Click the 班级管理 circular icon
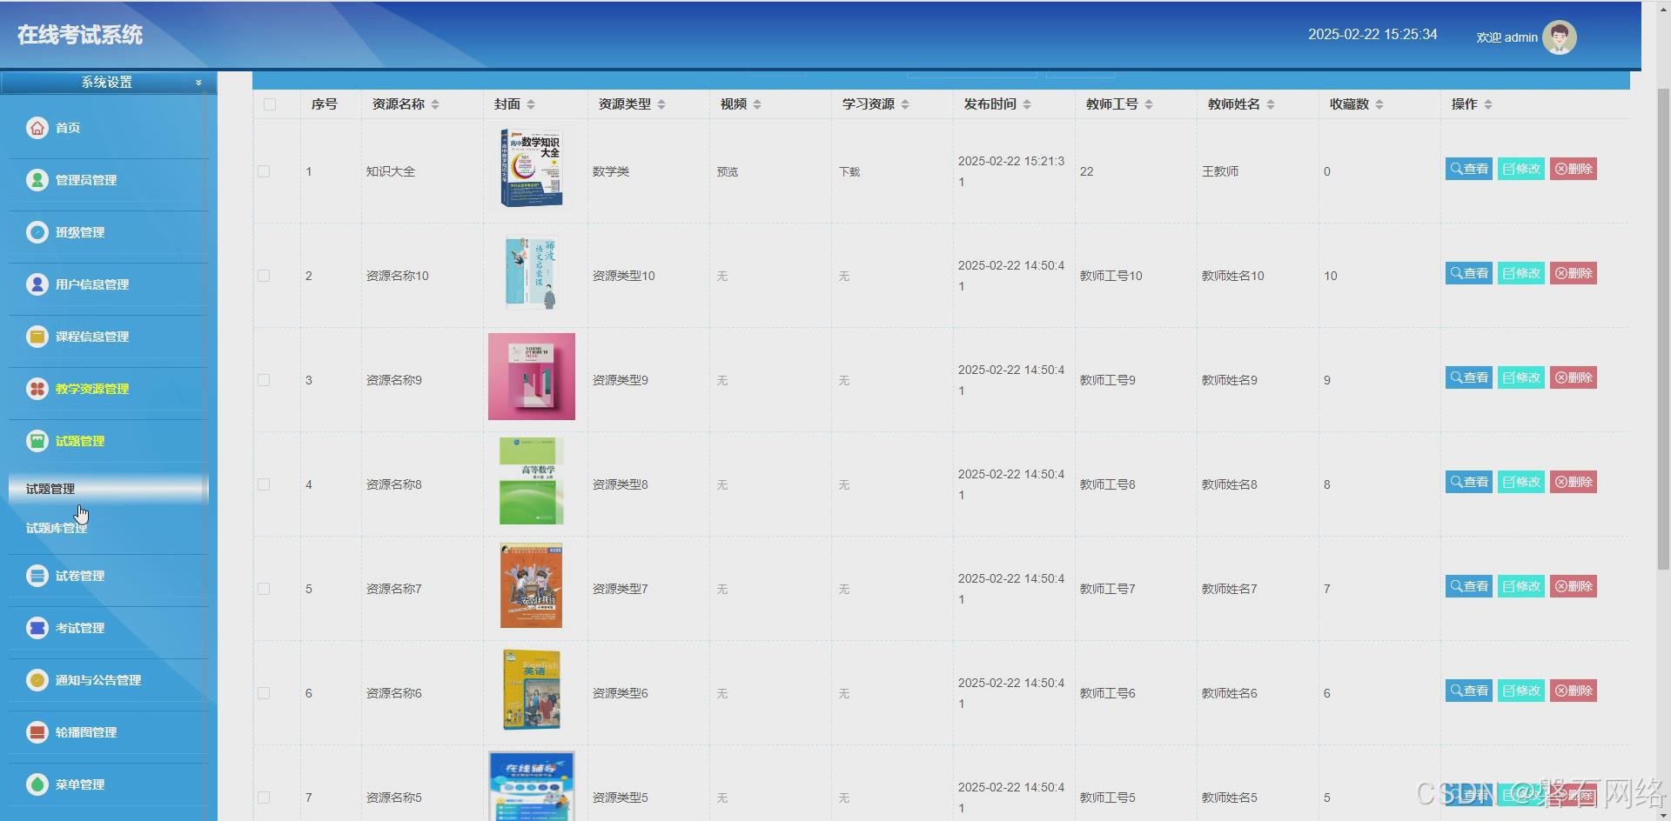Viewport: 1671px width, 821px height. [x=37, y=232]
